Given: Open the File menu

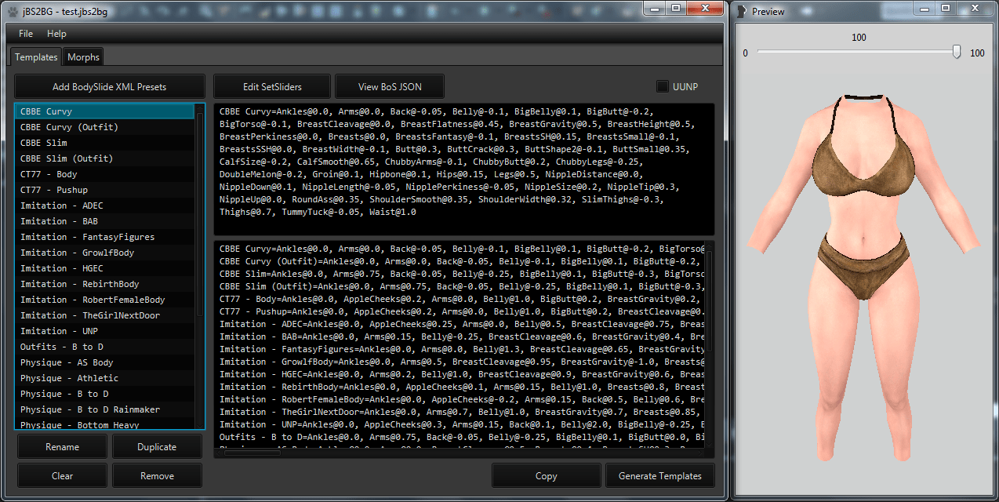Looking at the screenshot, I should (26, 34).
